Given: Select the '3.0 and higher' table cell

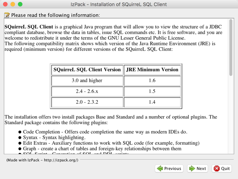Looking at the screenshot, I should pos(87,80).
